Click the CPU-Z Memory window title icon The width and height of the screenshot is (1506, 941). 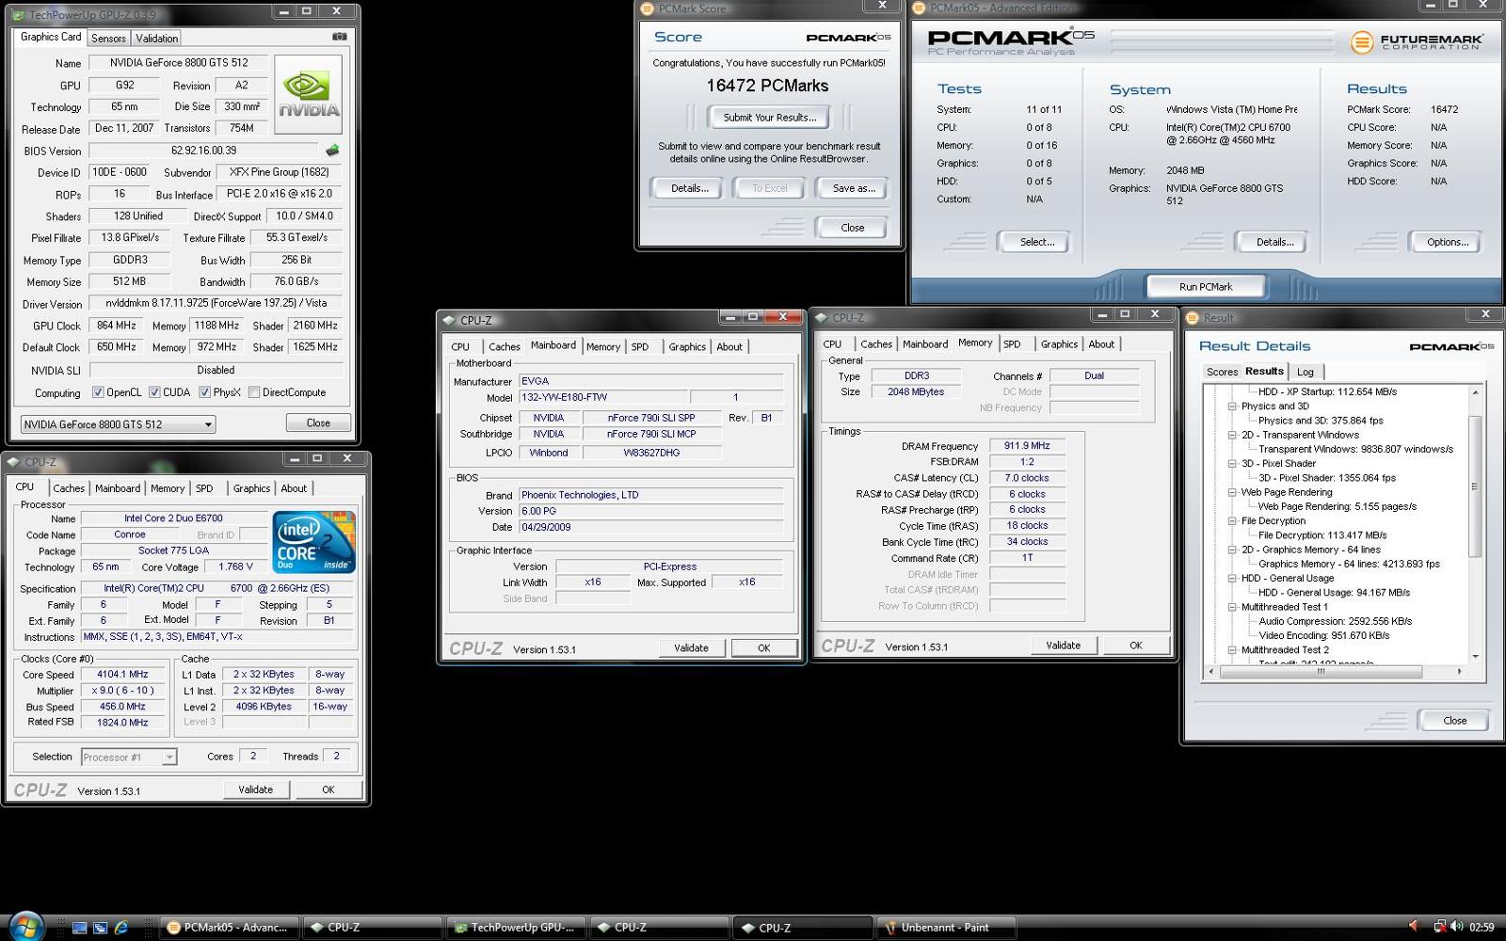pyautogui.click(x=821, y=318)
